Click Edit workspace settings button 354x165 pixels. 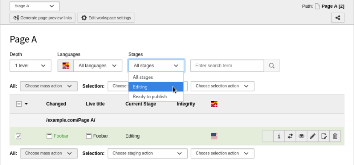106,18
